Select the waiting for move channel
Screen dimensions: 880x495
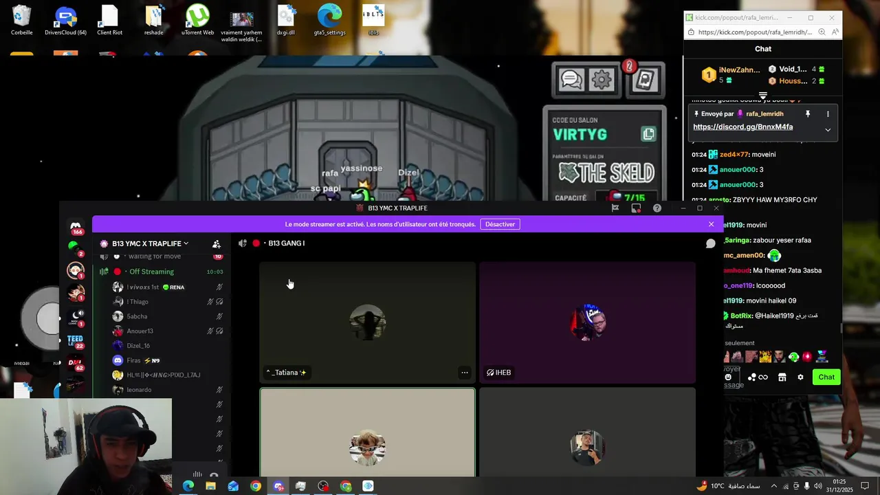162,256
